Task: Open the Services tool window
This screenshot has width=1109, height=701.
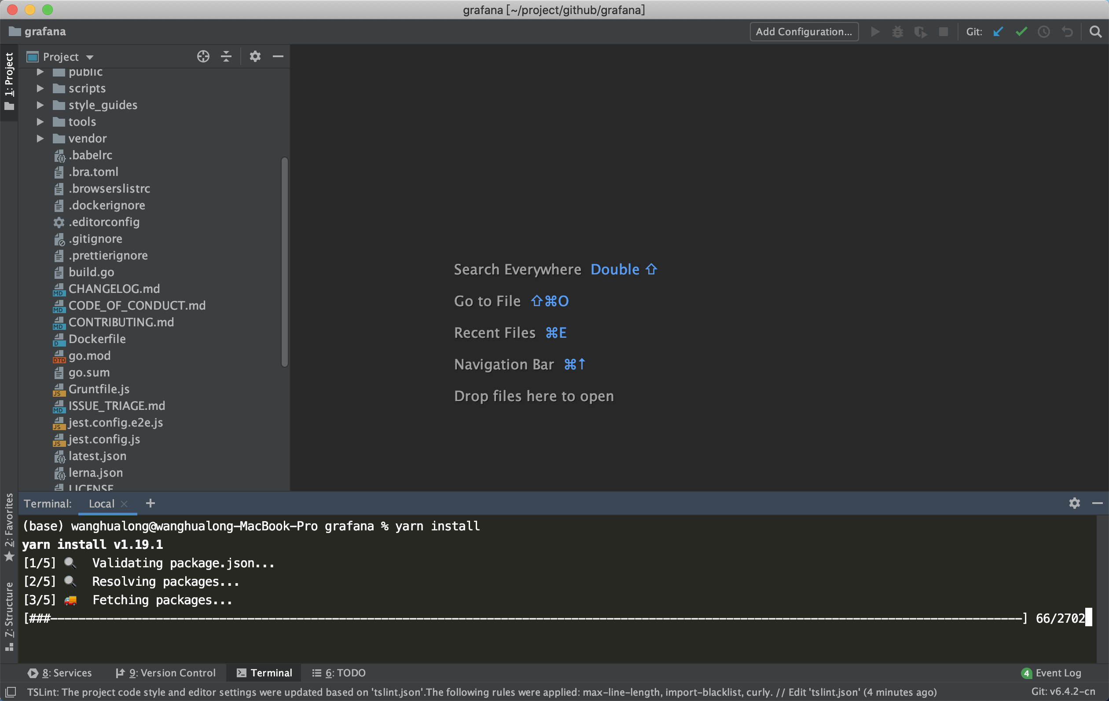Action: point(60,672)
